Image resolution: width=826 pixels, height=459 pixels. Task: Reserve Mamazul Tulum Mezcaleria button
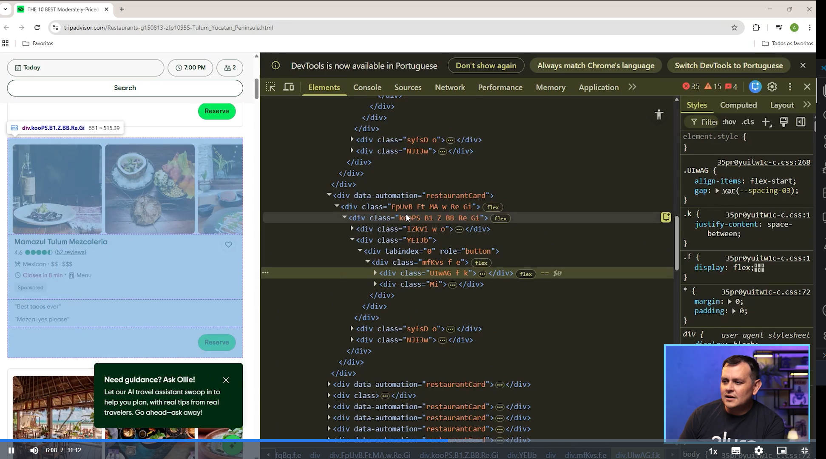point(217,343)
